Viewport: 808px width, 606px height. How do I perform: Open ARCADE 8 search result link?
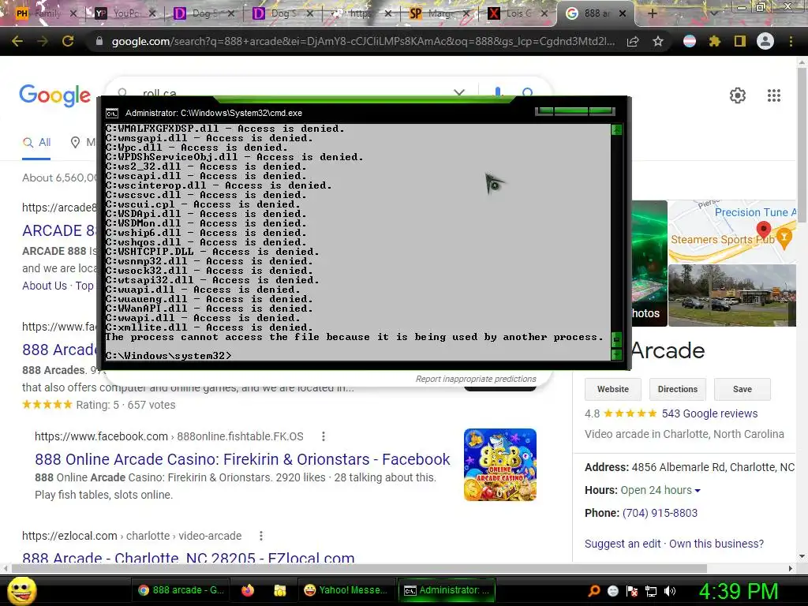tap(59, 230)
